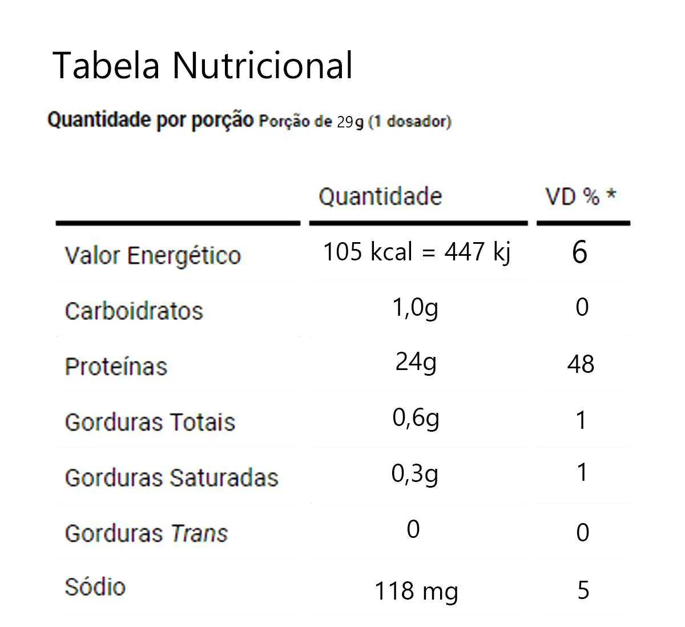The width and height of the screenshot is (685, 627).
Task: Select the Sódio row label
Action: [95, 587]
